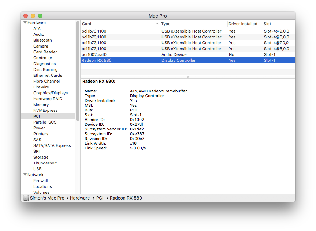Select NVMExpress in the sidebar
The width and height of the screenshot is (316, 231).
[45, 110]
